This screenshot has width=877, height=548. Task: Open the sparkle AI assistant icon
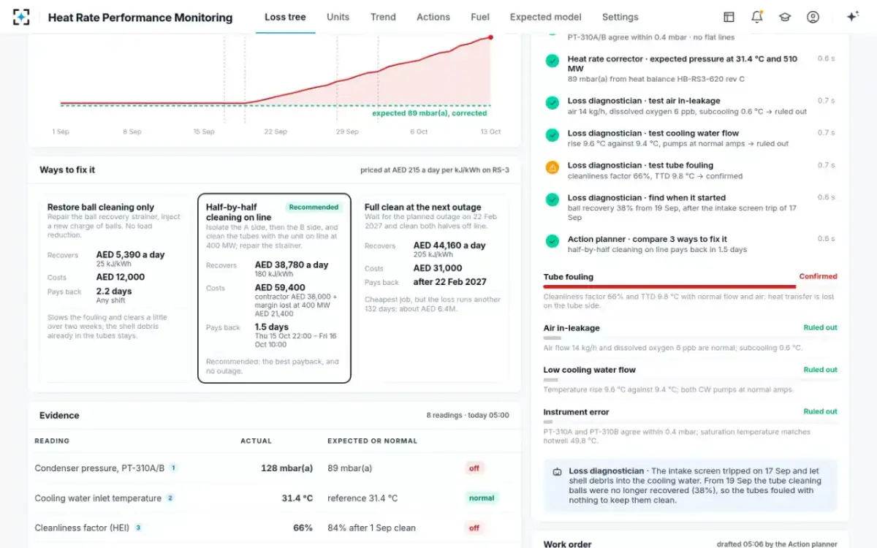click(x=852, y=17)
